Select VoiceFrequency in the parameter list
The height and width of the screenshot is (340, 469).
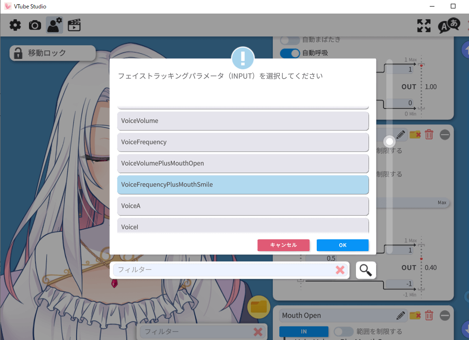[x=243, y=142]
